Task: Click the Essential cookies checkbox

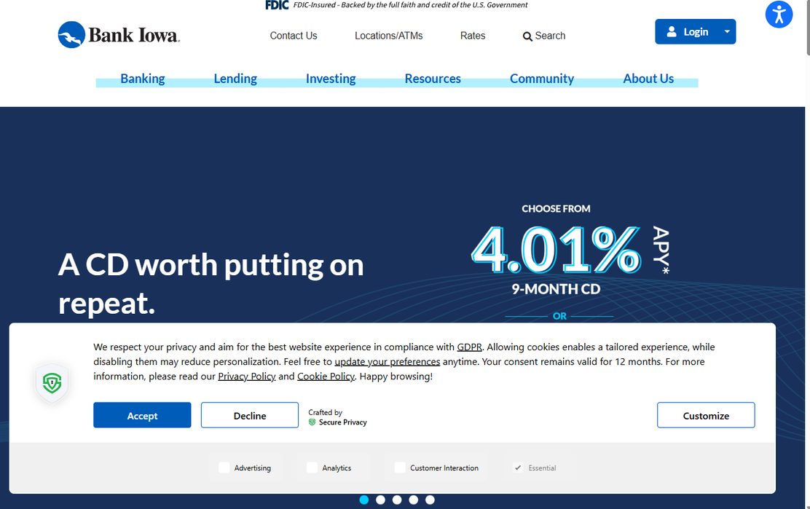Action: (518, 467)
